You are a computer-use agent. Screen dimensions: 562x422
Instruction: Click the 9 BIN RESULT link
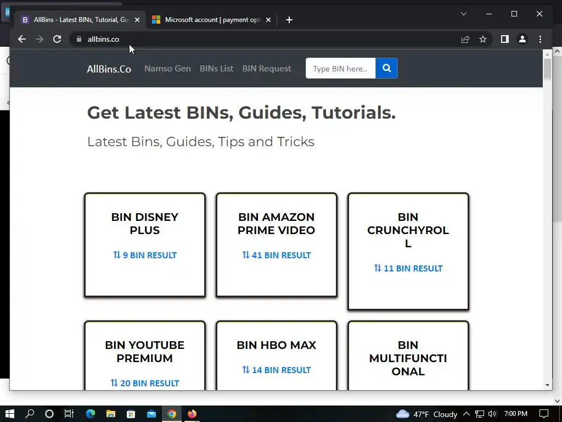point(145,255)
